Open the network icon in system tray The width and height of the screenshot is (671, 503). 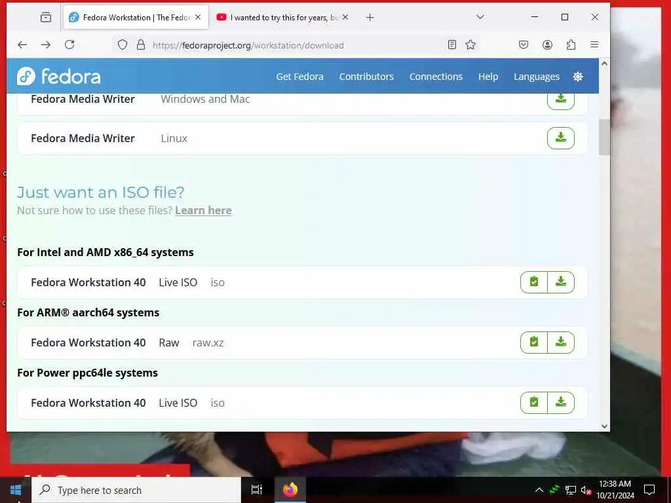(x=571, y=490)
